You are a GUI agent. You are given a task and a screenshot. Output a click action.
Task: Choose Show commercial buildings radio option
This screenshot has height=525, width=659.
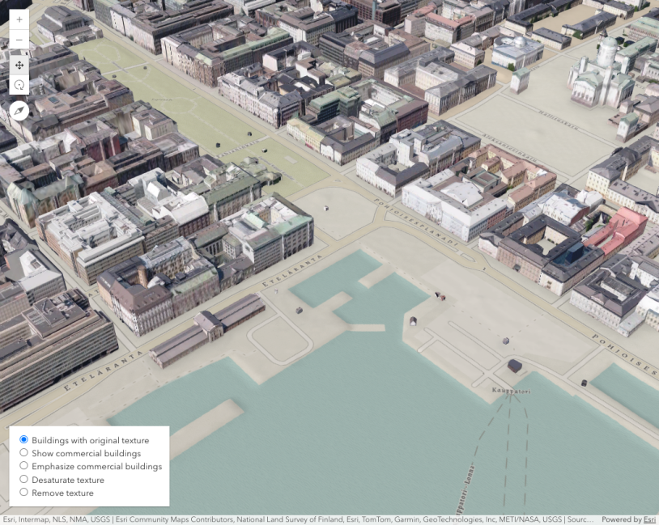click(24, 453)
